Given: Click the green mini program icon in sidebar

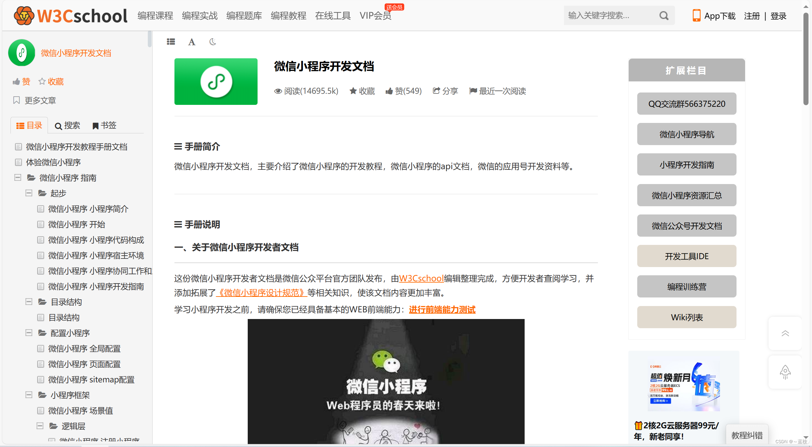Looking at the screenshot, I should [22, 53].
